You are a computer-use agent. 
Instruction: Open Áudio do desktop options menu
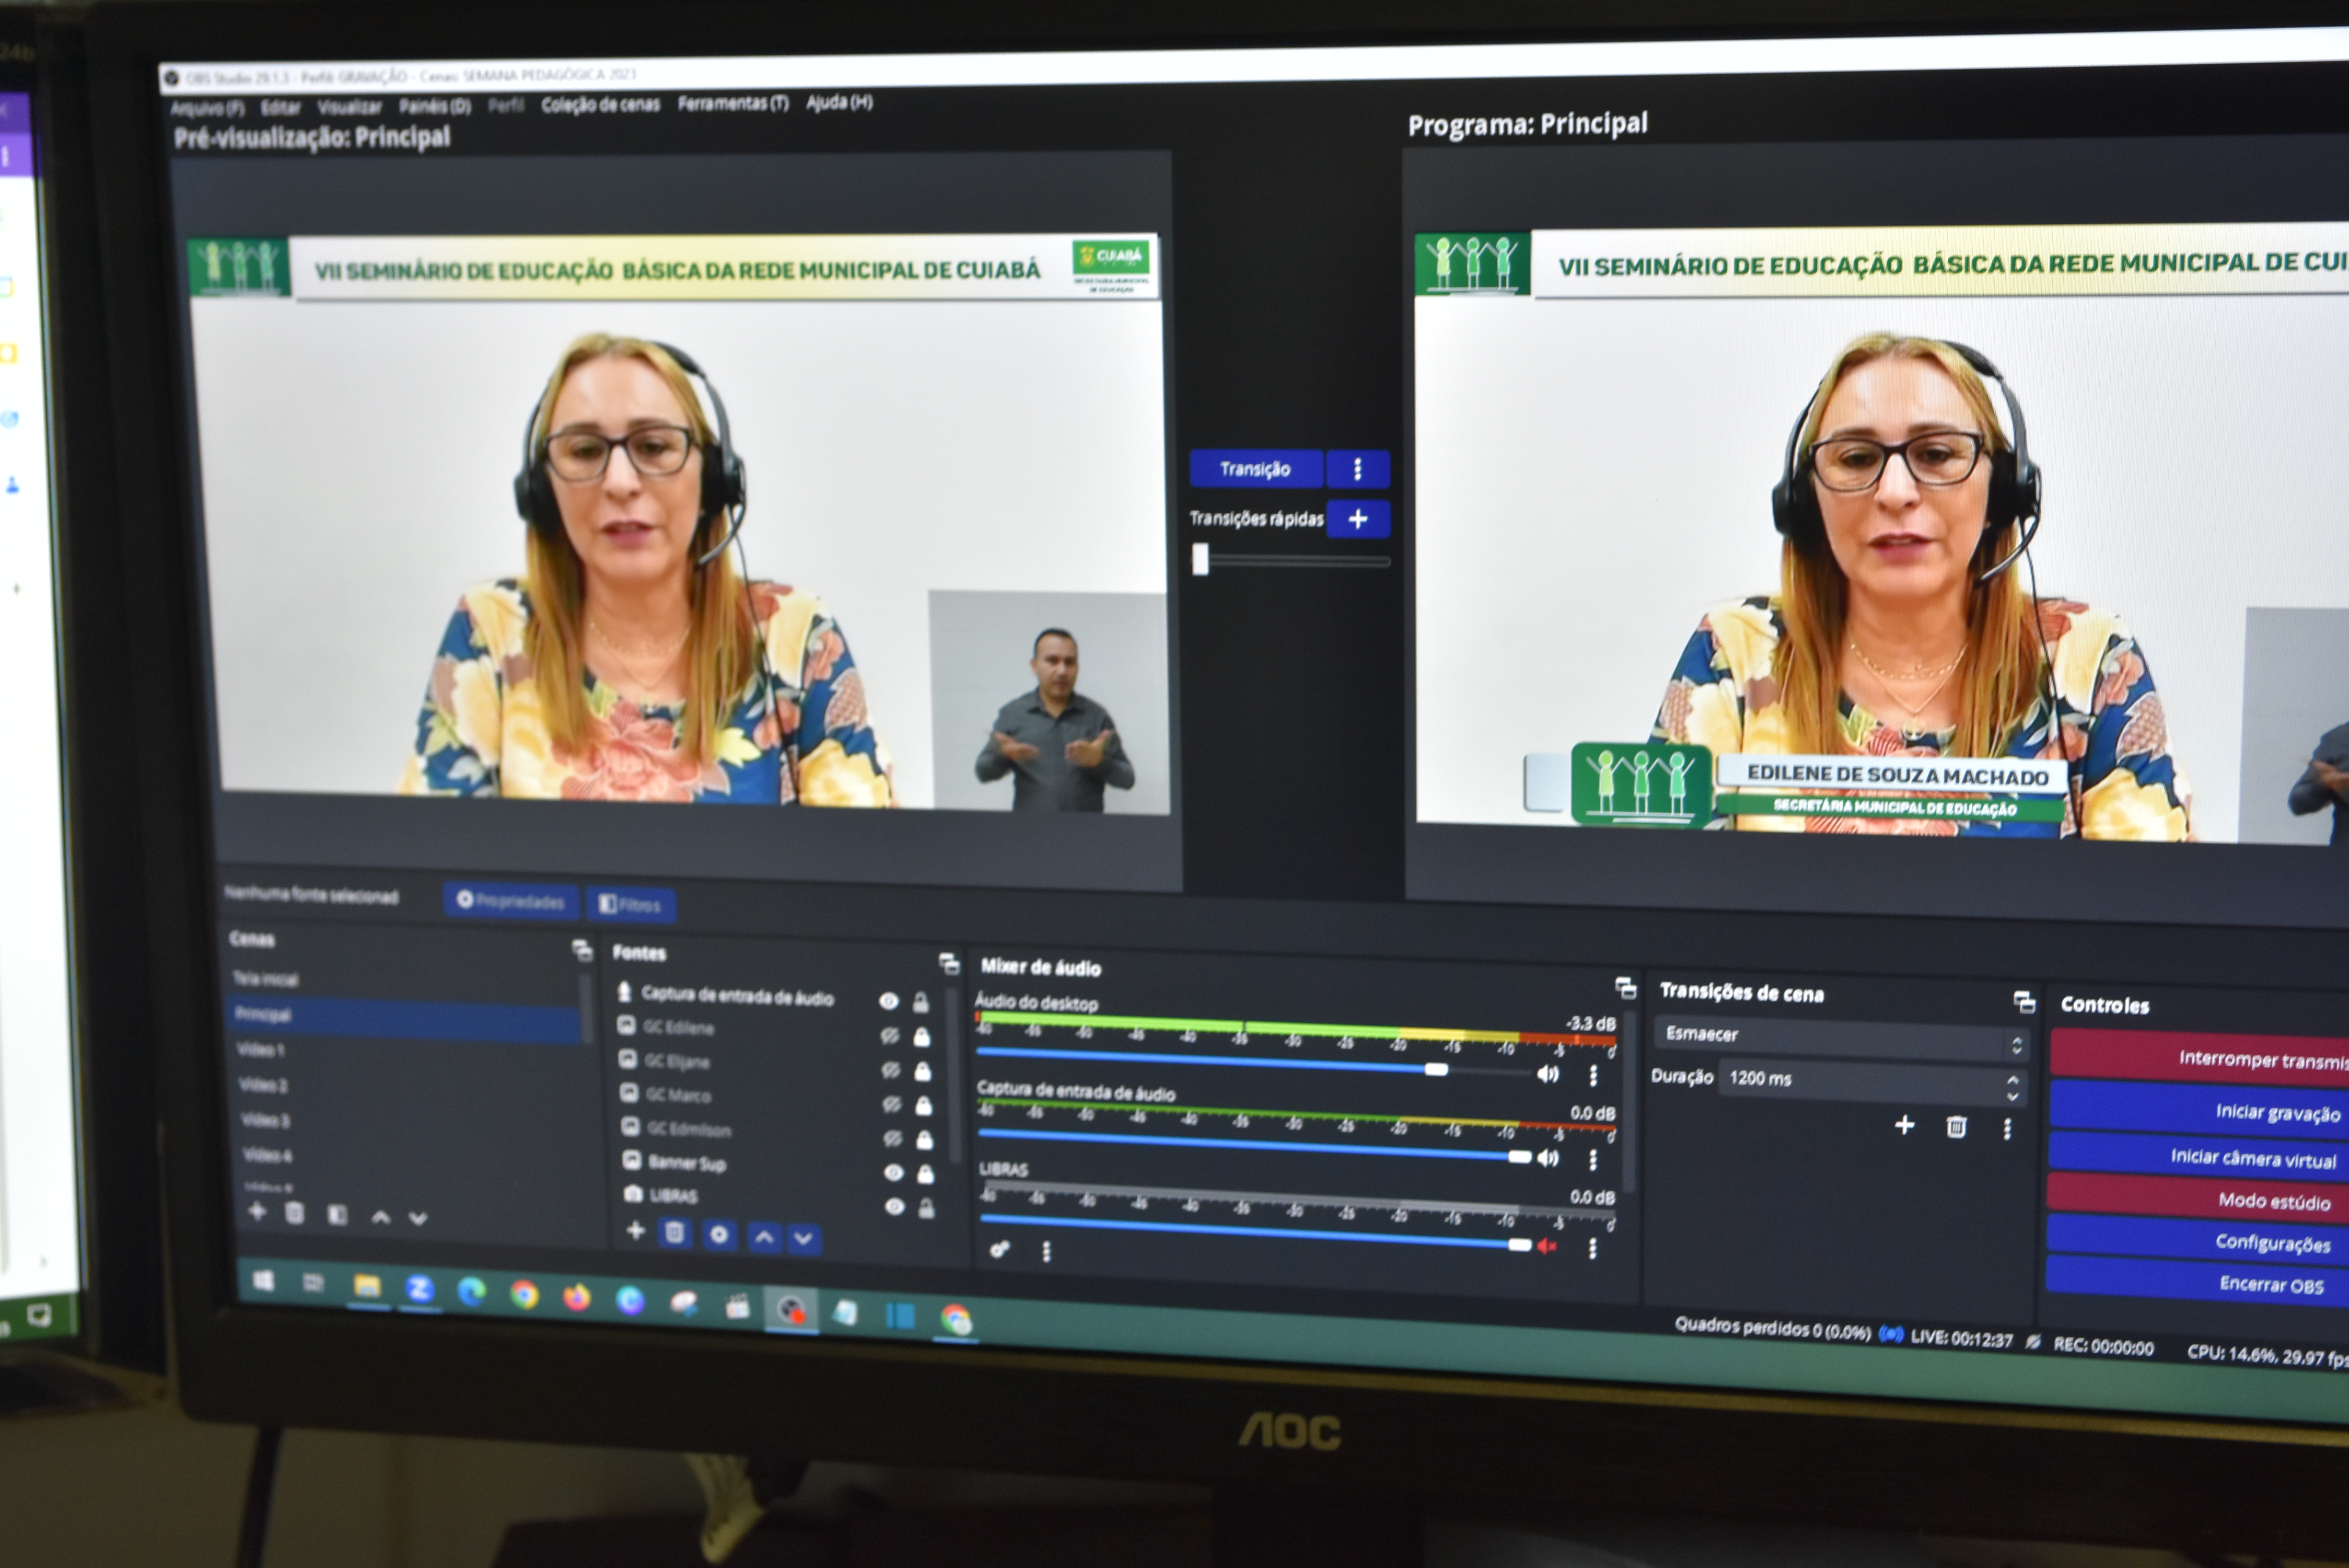coord(1594,1075)
